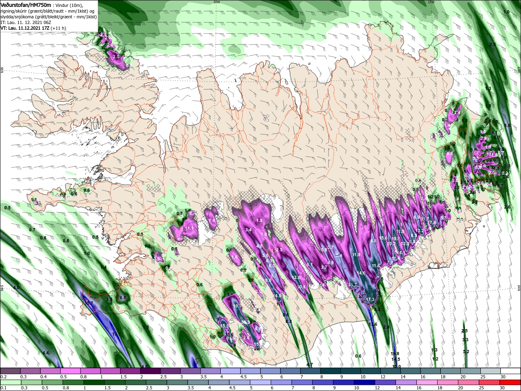Click the 2.8 value south of the coast

click(x=386, y=327)
